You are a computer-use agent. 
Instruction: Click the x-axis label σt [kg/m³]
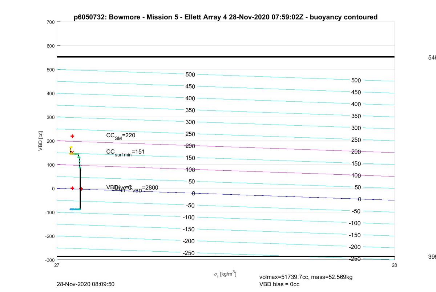[225, 274]
